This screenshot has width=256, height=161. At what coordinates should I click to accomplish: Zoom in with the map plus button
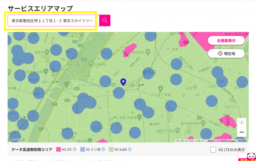[241, 122]
